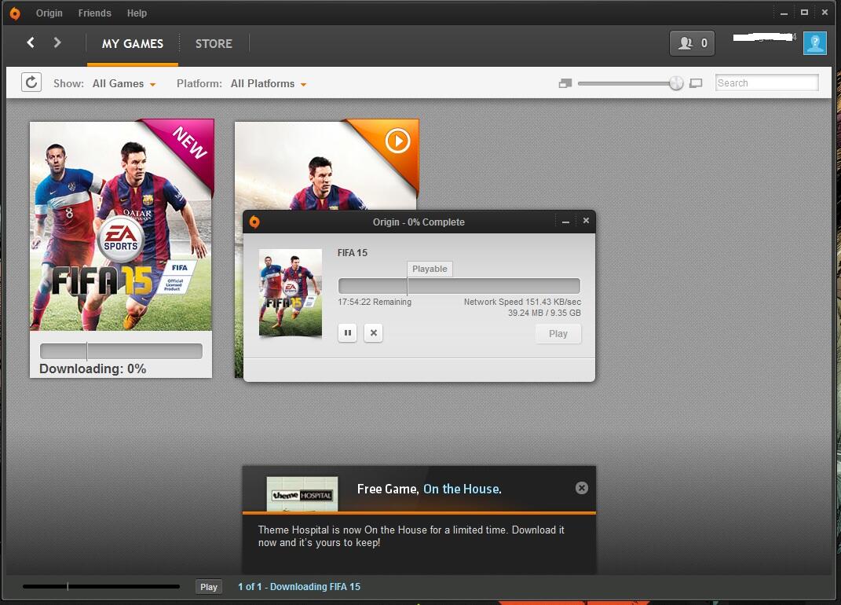Switch to the Store tab

(x=214, y=43)
